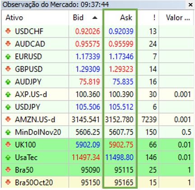This screenshot has width=195, height=190.
Task: Click the Bid sort ascending triangle
Action: tap(95, 18)
